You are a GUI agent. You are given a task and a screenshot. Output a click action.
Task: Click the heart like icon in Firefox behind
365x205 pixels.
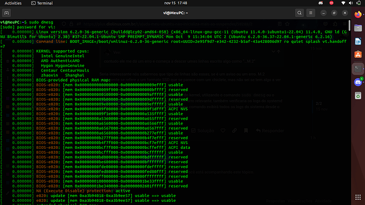click(223, 131)
